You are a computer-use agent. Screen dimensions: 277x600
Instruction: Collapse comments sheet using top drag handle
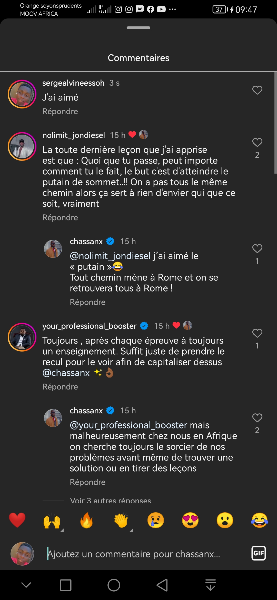(138, 28)
